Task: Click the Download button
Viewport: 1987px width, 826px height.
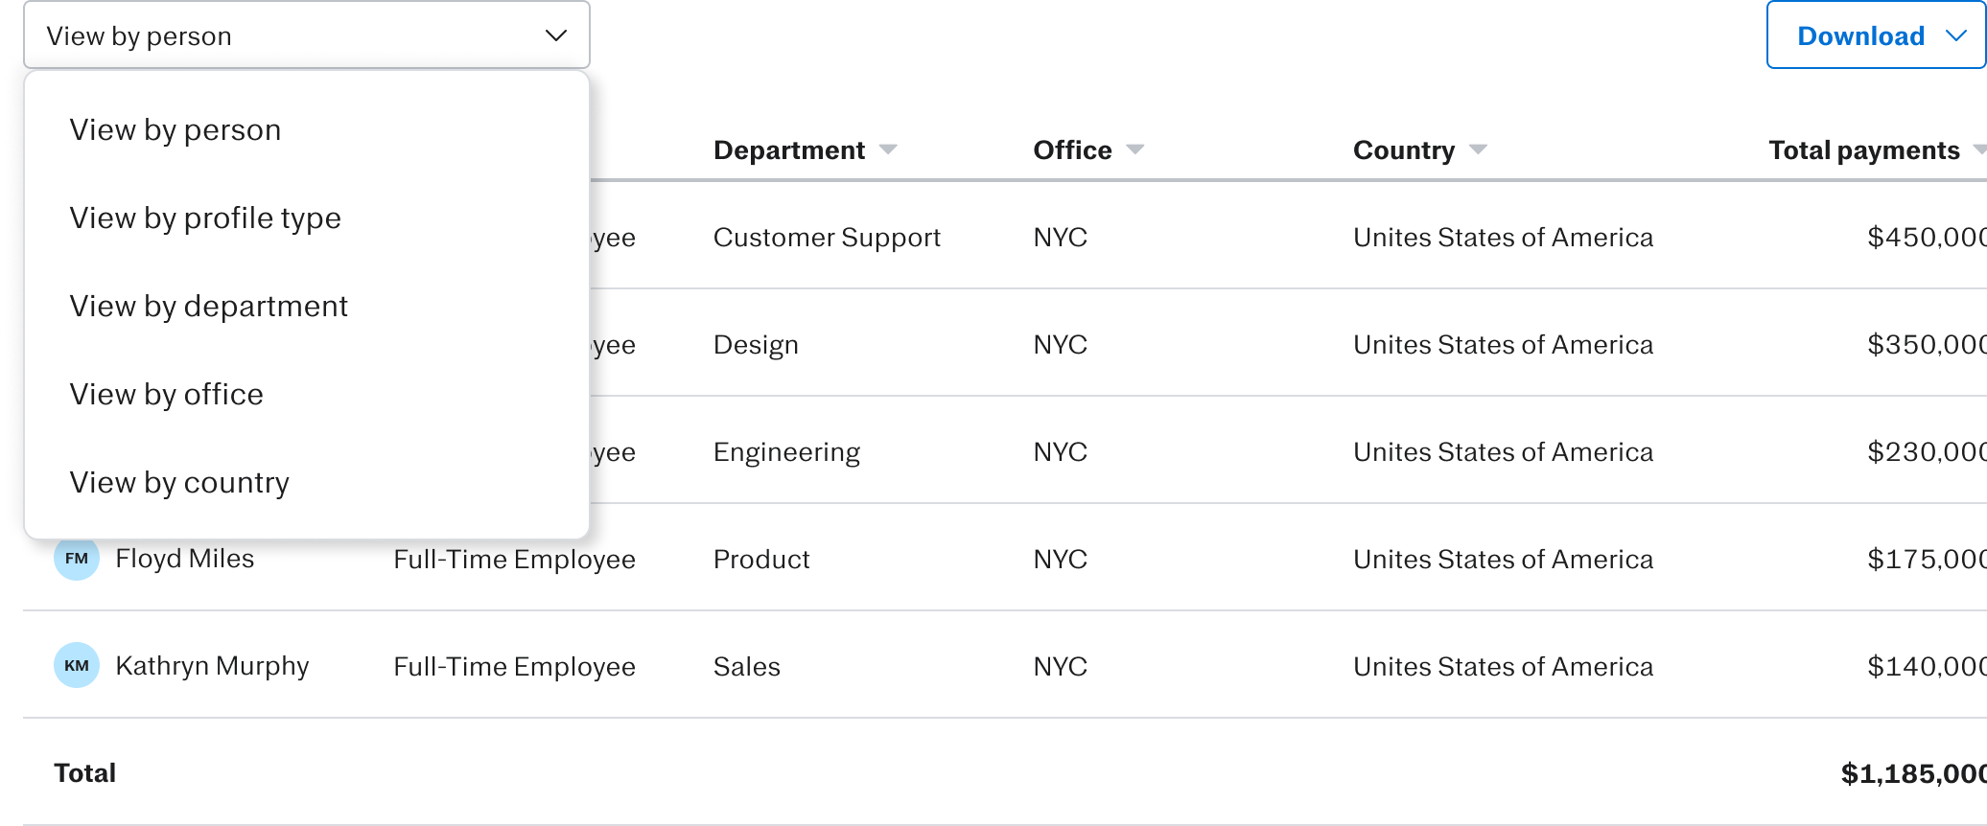Action: 1860,35
